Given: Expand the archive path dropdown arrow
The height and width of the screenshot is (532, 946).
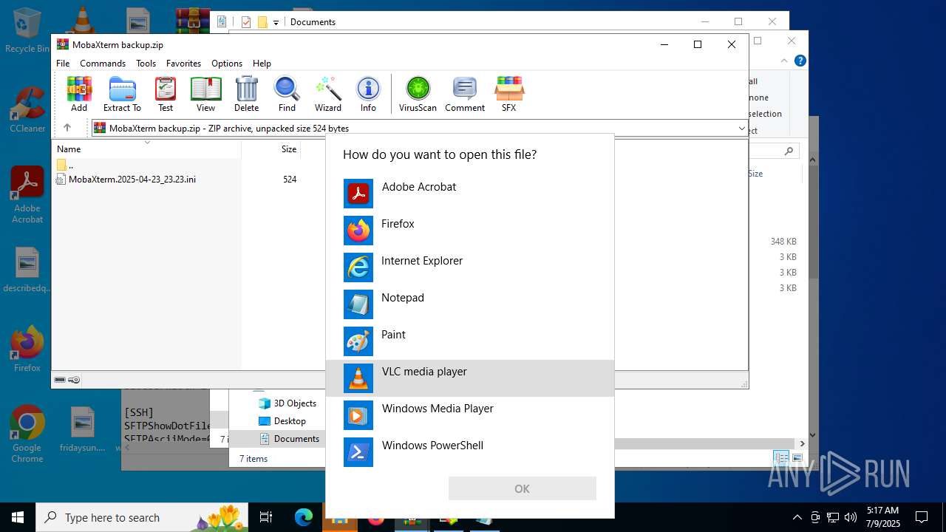Looking at the screenshot, I should point(741,129).
